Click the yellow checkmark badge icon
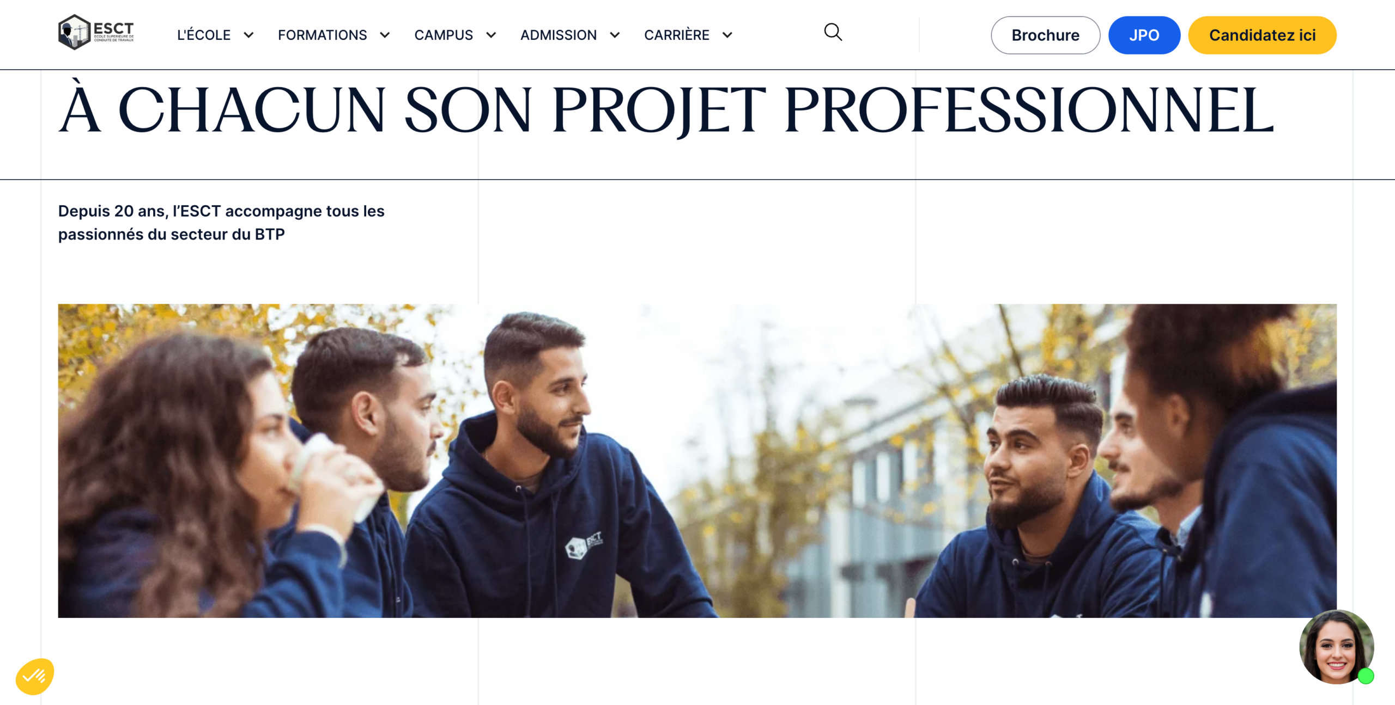 click(x=35, y=677)
